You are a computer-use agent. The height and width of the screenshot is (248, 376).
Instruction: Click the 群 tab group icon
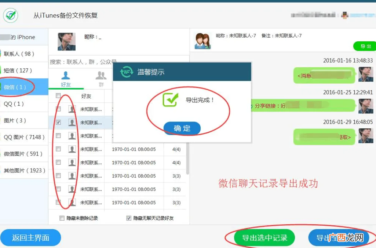[101, 76]
